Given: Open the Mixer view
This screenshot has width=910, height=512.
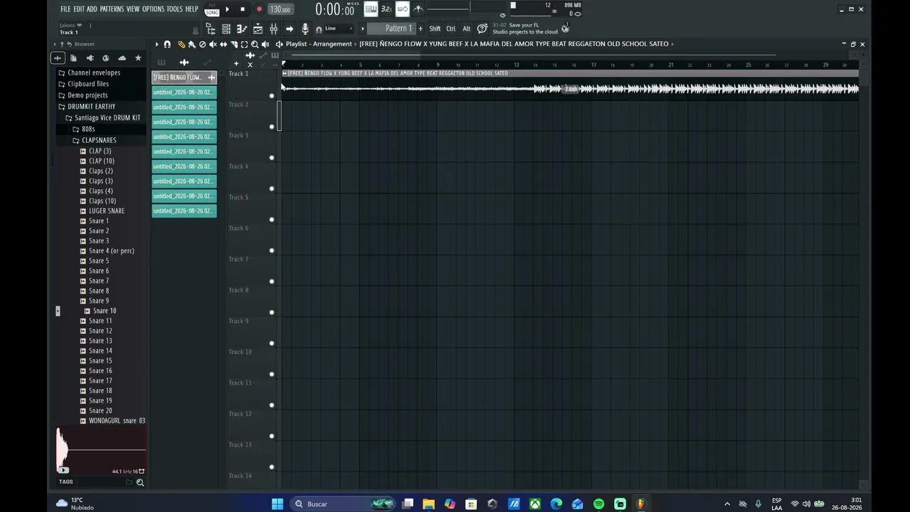Looking at the screenshot, I should pos(274,28).
